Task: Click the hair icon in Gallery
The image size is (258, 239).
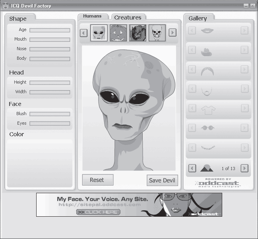Action: (x=206, y=71)
